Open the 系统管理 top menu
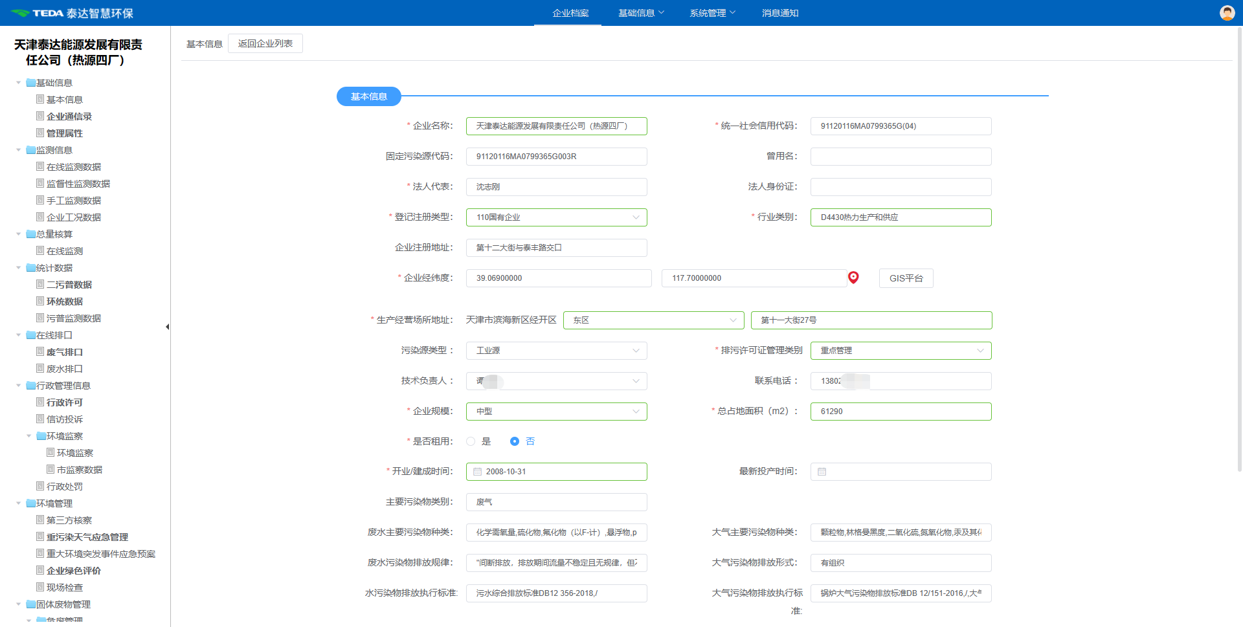Viewport: 1243px width, 627px height. 711,13
